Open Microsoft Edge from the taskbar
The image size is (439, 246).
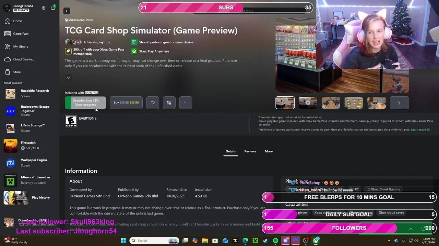click(245, 241)
